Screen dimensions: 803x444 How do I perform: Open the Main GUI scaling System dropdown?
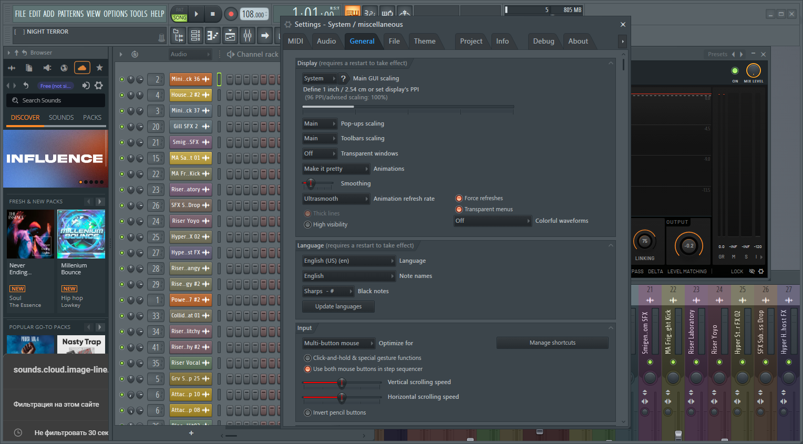point(320,78)
